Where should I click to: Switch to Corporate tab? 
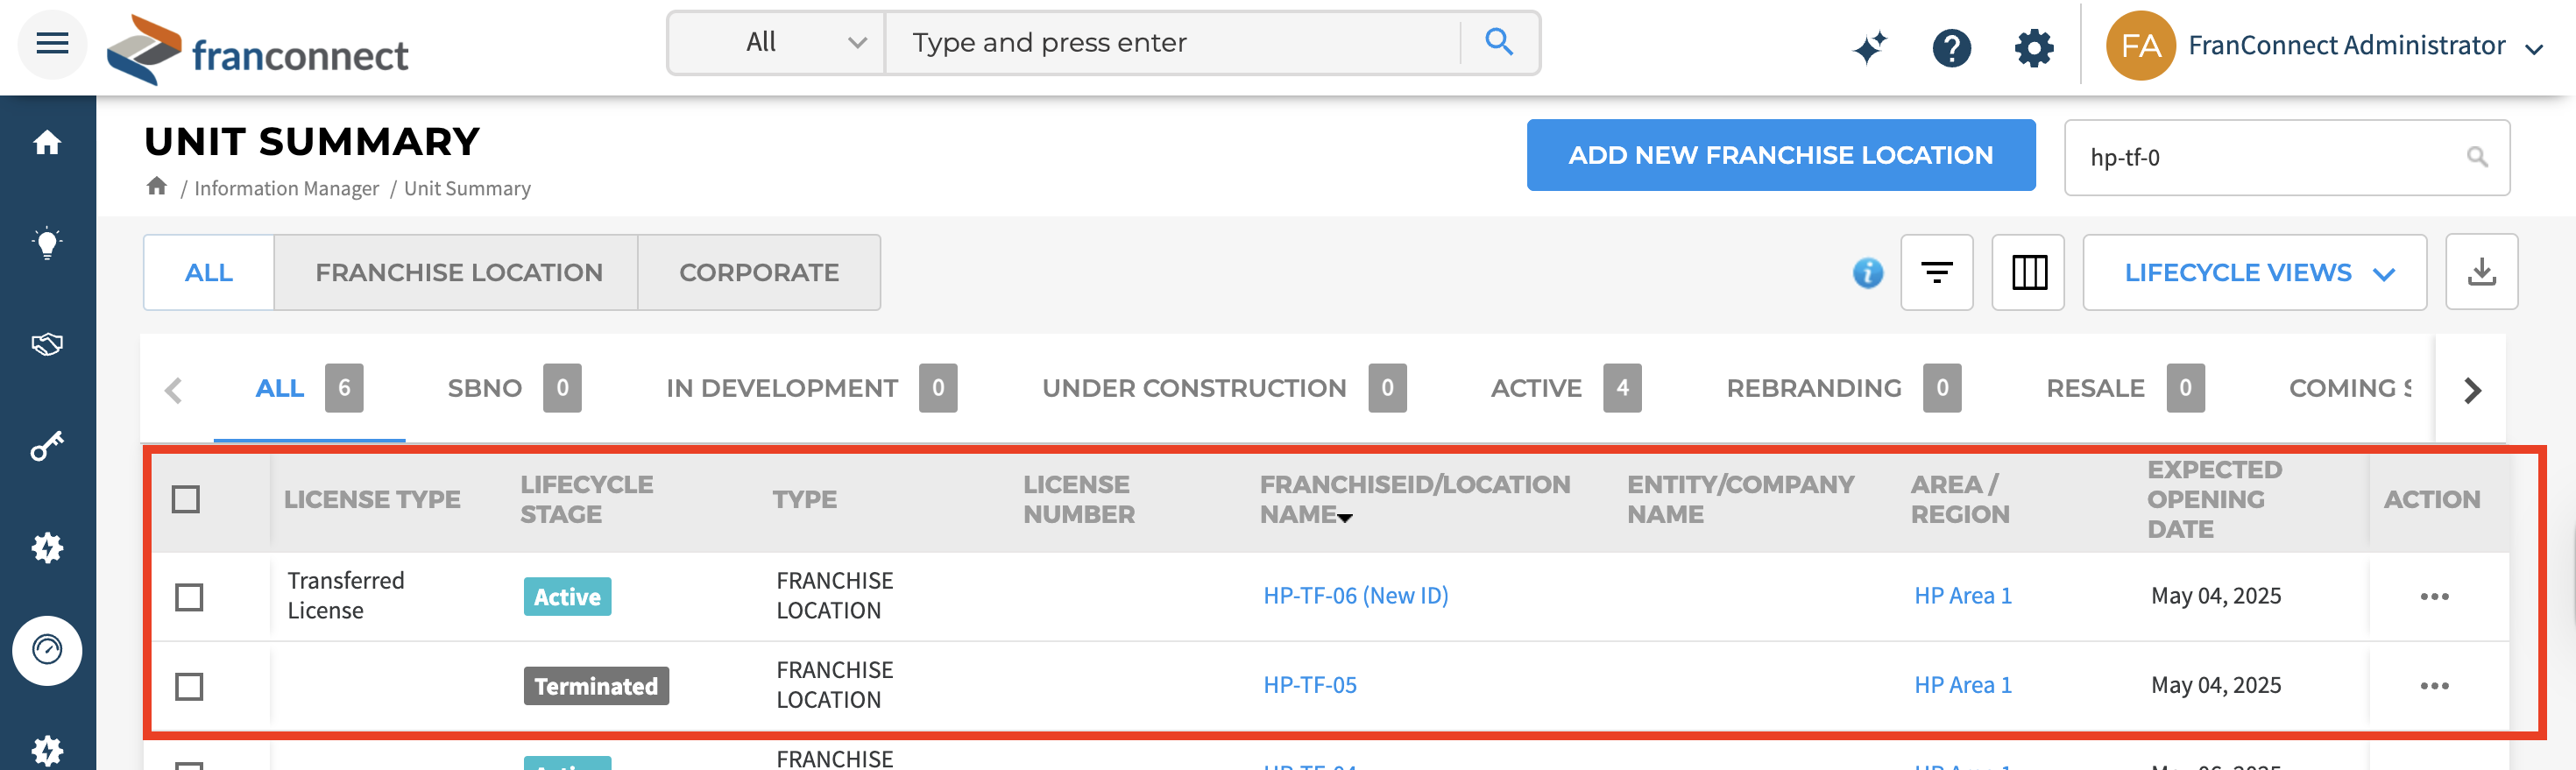pyautogui.click(x=759, y=272)
